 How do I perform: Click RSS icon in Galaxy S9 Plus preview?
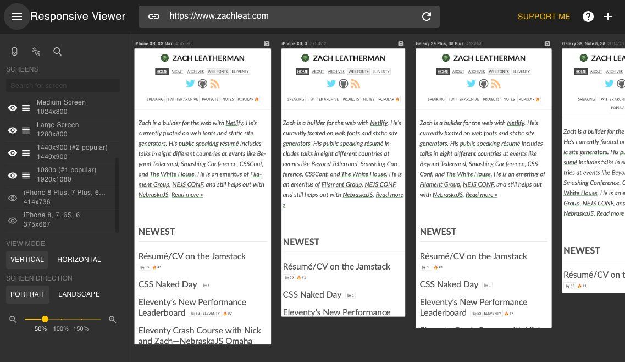pyautogui.click(x=496, y=84)
